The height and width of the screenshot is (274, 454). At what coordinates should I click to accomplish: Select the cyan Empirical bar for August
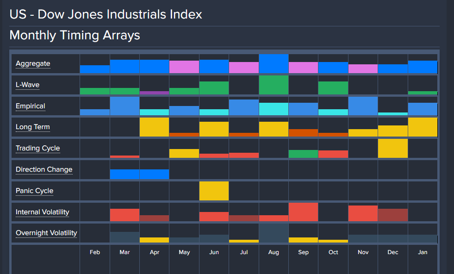coord(274,109)
